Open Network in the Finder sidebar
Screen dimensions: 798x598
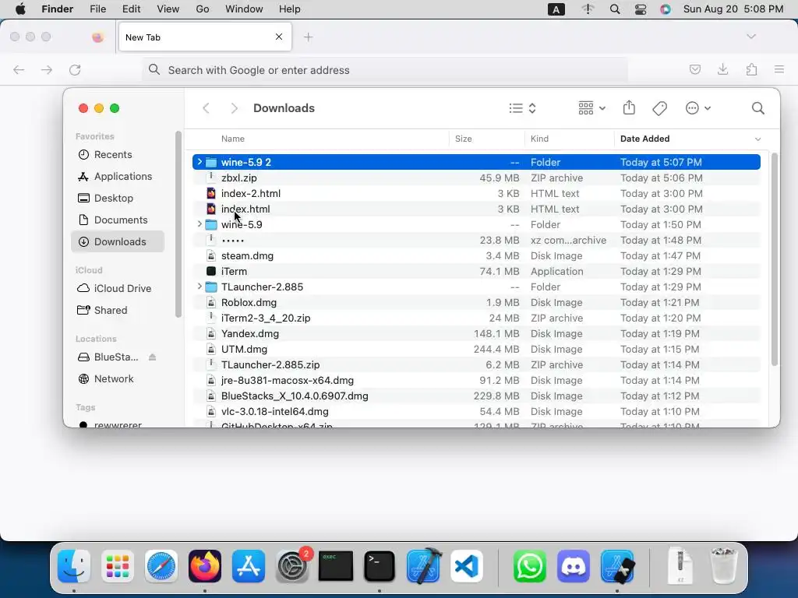point(118,379)
